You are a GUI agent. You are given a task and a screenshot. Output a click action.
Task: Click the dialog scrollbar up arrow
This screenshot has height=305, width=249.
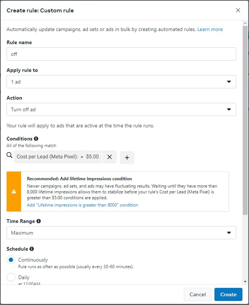click(245, 23)
